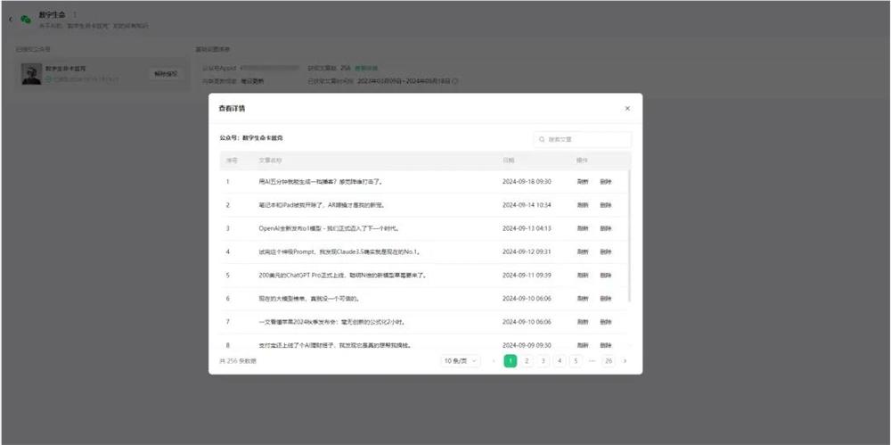Click the '共 256 条数据' total count text
Viewport: 891px width, 445px height.
(238, 361)
